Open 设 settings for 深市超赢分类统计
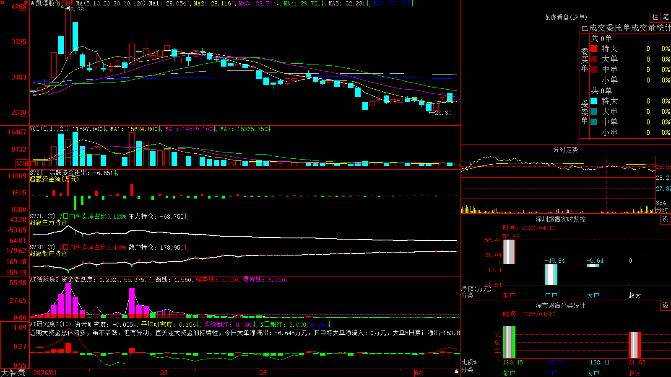The height and width of the screenshot is (377, 671). click(666, 305)
